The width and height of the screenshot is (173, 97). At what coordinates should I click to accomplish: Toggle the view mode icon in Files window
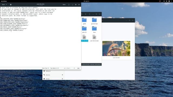(x=86, y=14)
